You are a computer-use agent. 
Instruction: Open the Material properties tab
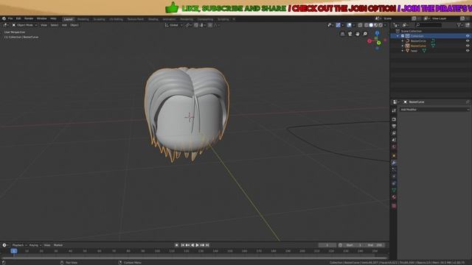click(x=394, y=197)
